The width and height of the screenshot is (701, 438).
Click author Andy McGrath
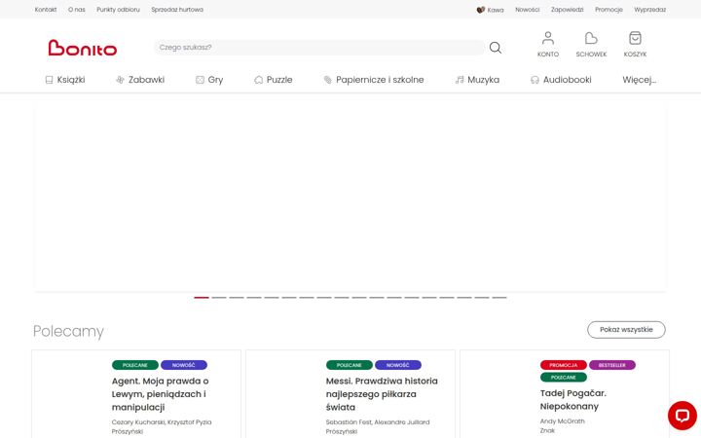click(x=562, y=421)
